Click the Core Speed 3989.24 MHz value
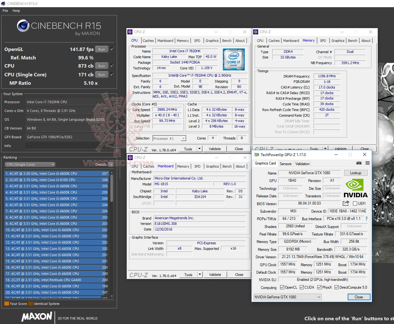This screenshot has width=394, height=324. coord(167,109)
